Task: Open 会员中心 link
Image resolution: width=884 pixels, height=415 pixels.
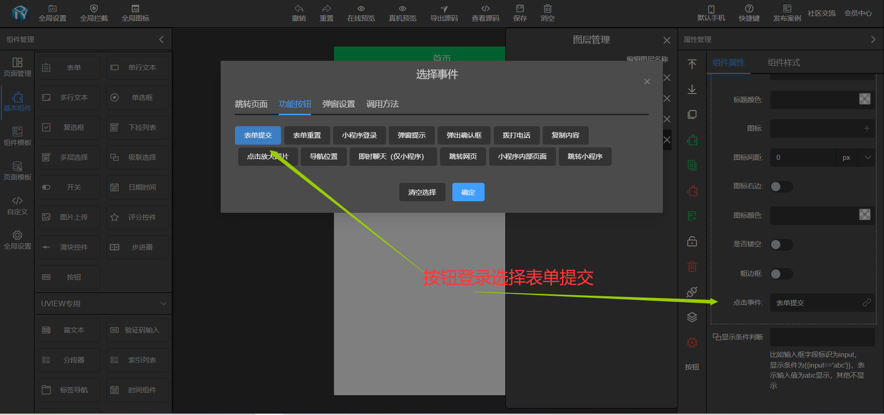Action: click(x=858, y=13)
